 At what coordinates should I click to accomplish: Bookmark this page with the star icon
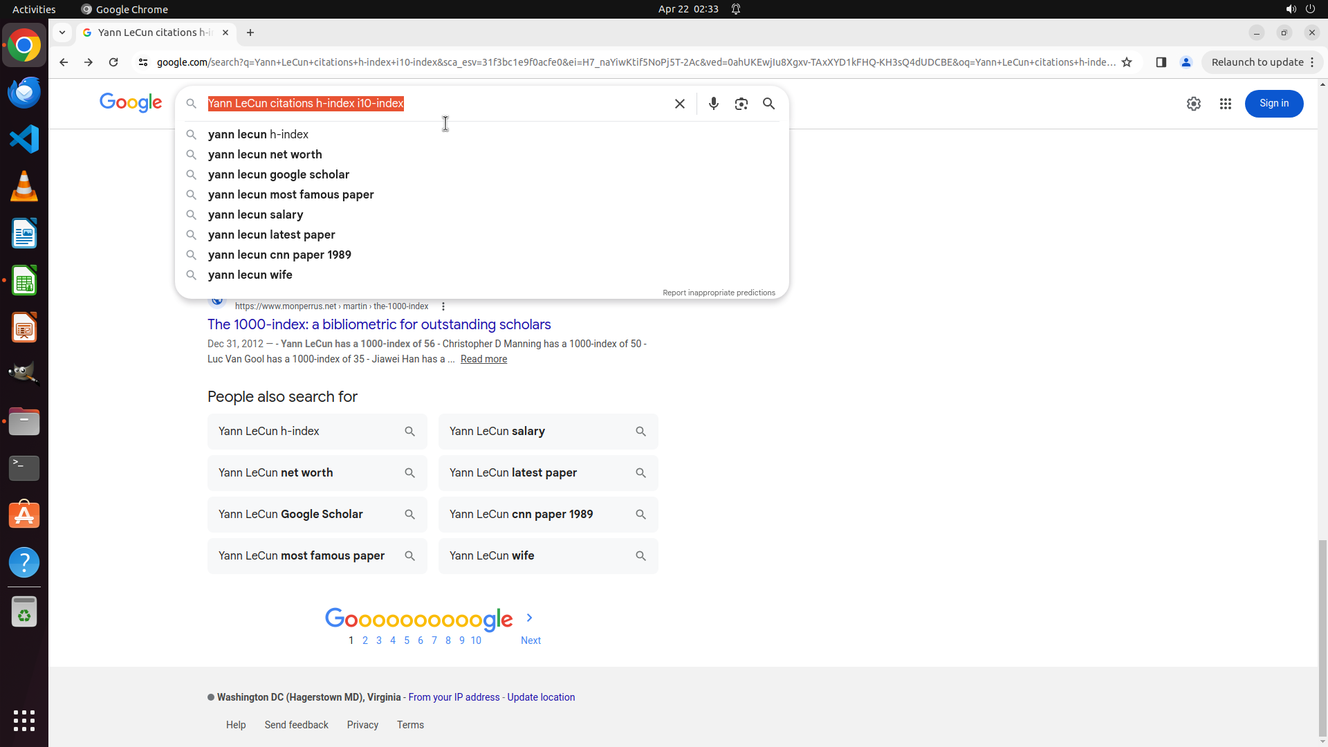1127,62
